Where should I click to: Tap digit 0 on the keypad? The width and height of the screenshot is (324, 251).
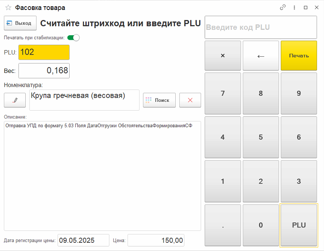pos(261,225)
